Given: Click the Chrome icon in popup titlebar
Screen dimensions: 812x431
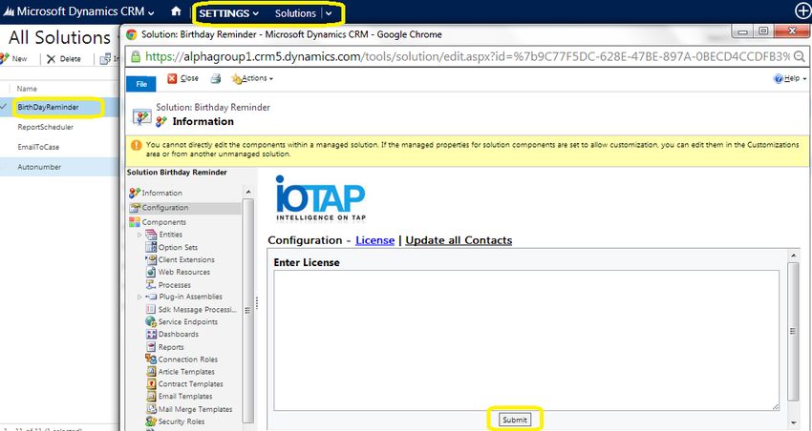Looking at the screenshot, I should 132,34.
